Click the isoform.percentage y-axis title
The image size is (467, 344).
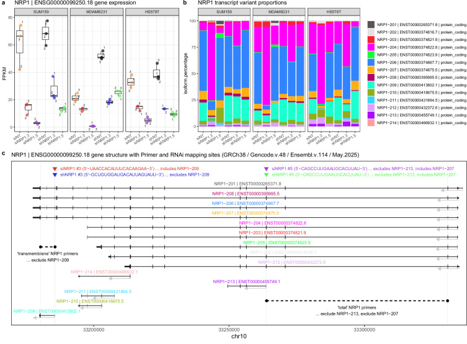pyautogui.click(x=185, y=74)
